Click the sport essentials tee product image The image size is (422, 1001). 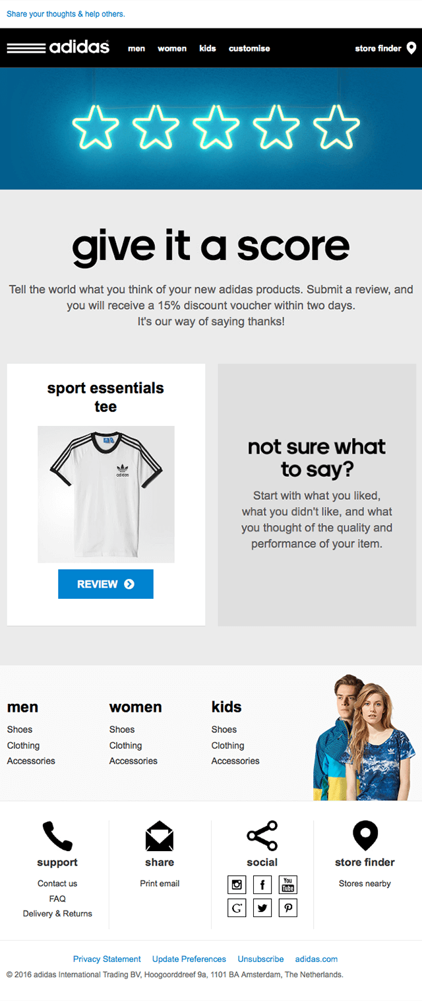pos(105,494)
